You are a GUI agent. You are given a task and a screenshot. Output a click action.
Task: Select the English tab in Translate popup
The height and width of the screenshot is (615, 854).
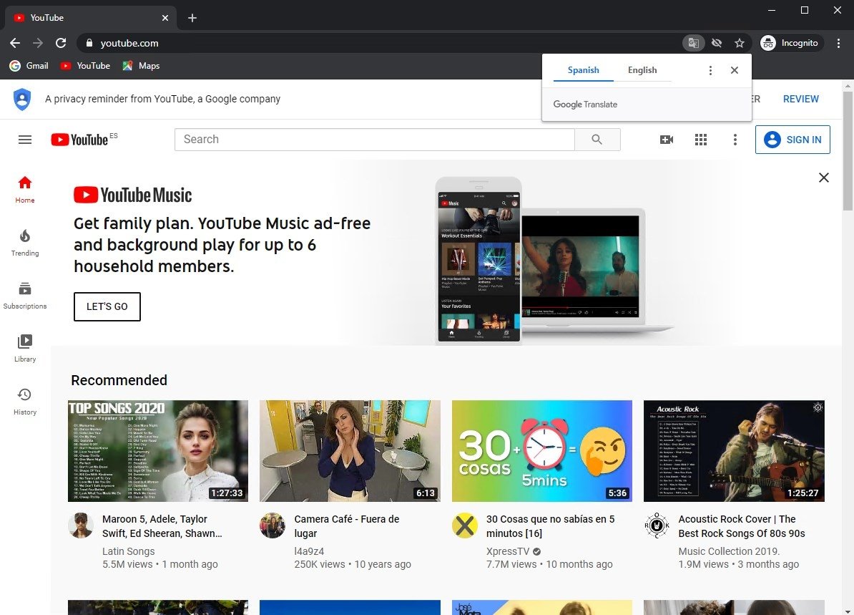642,69
